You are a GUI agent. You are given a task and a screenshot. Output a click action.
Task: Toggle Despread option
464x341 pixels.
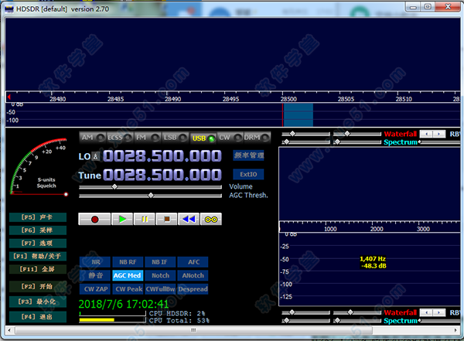[x=193, y=289]
